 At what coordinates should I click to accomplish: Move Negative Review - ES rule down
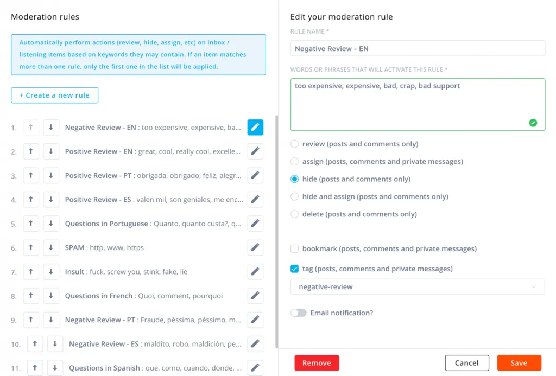click(x=55, y=344)
